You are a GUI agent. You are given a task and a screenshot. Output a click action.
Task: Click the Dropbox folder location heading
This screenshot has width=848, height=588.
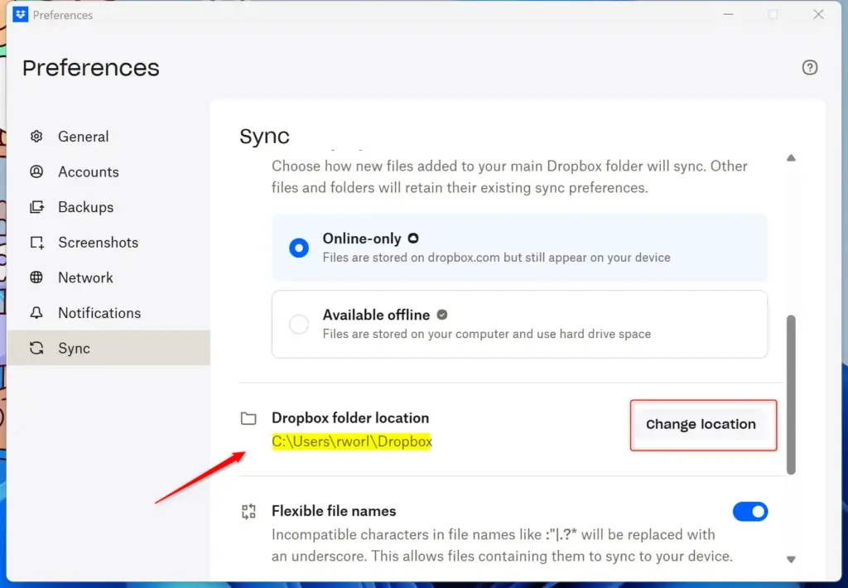(350, 417)
